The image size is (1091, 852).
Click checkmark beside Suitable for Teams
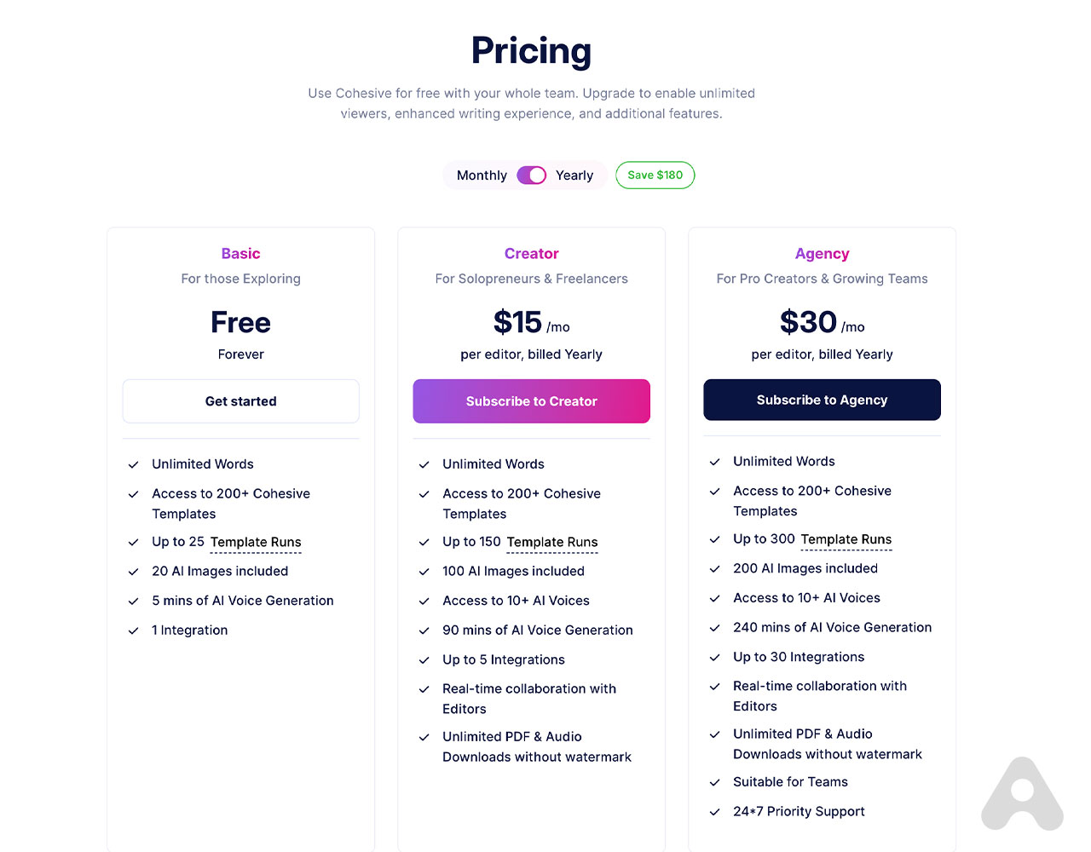click(715, 782)
